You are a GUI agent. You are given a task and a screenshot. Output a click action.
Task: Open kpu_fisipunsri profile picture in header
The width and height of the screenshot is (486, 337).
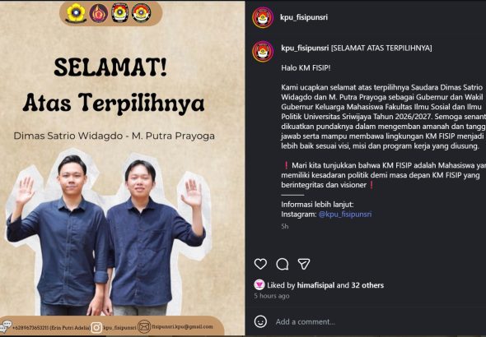click(263, 17)
